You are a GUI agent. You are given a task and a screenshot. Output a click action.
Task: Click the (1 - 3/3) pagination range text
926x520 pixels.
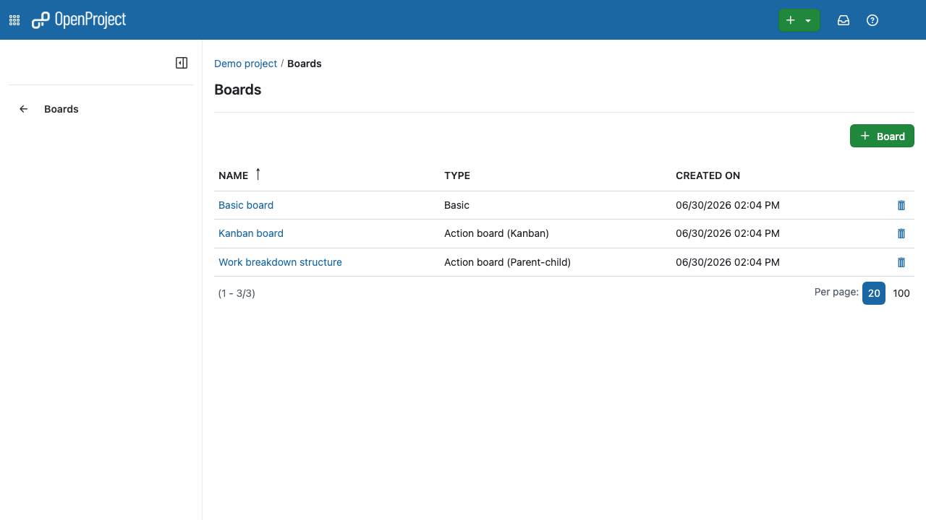(x=237, y=293)
